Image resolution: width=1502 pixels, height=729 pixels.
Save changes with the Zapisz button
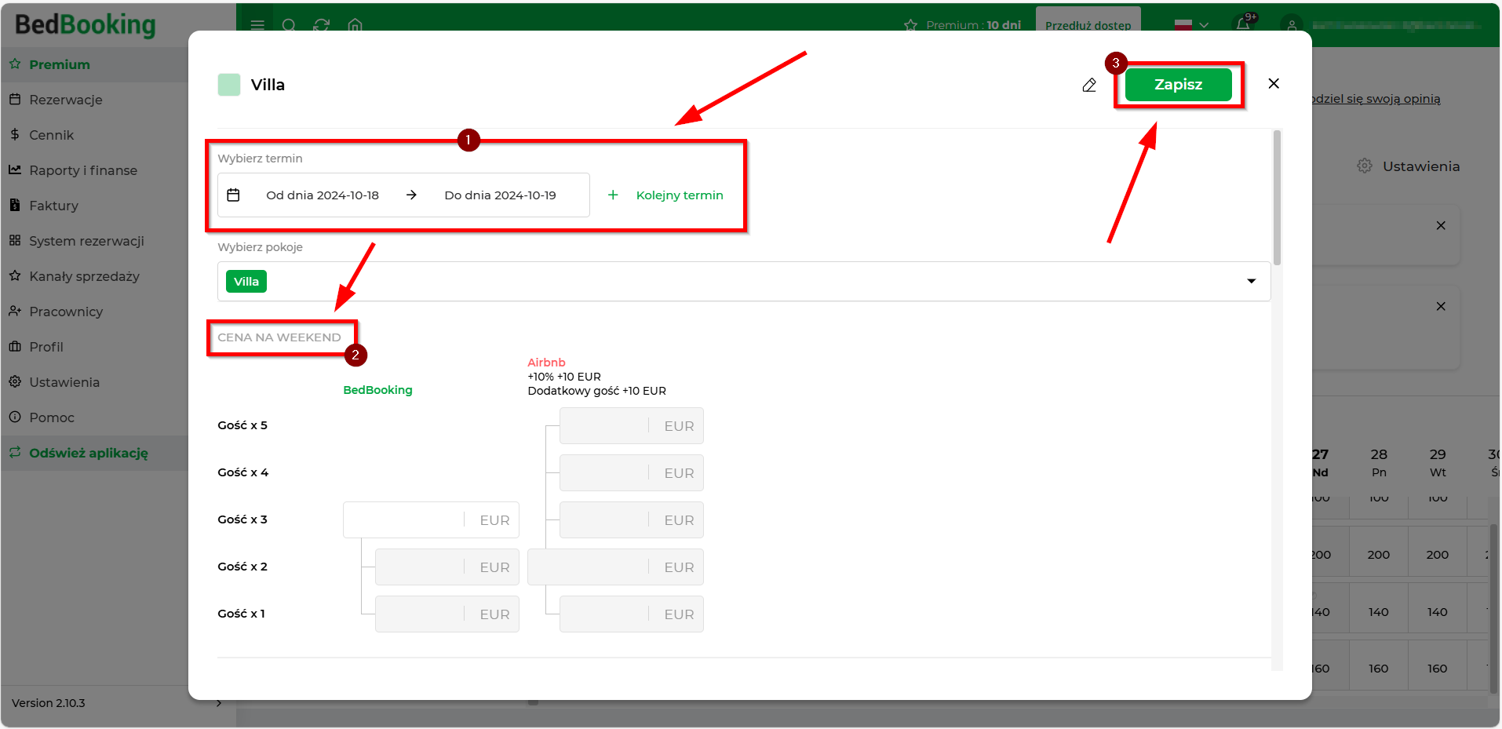pyautogui.click(x=1178, y=85)
